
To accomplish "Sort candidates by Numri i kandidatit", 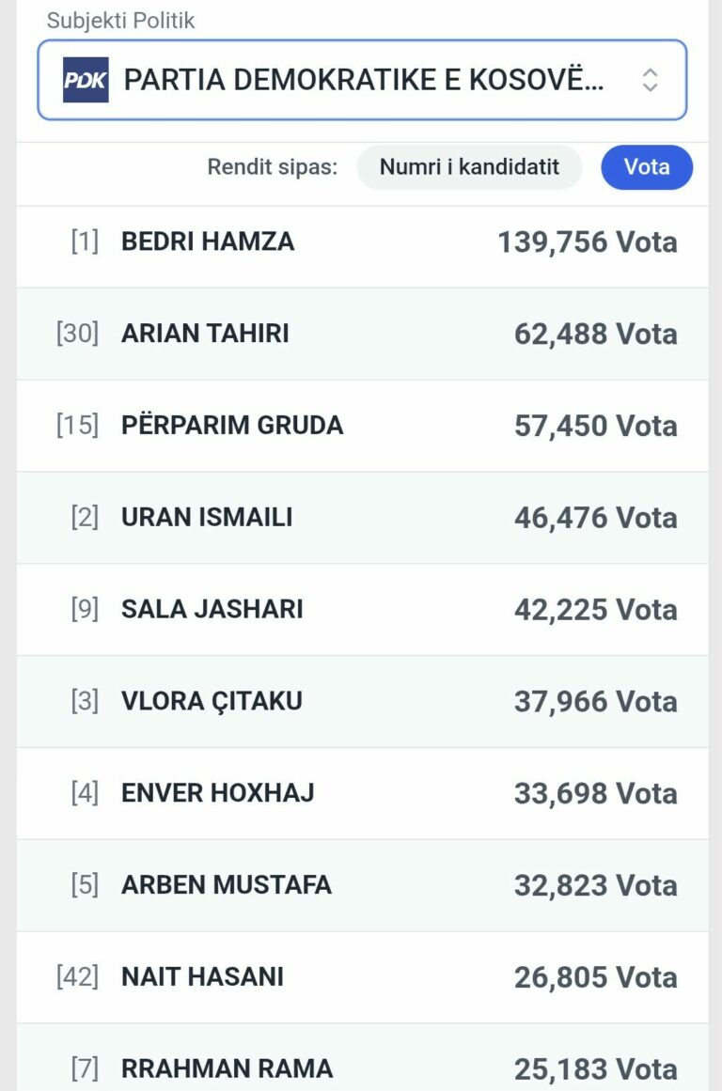I will click(x=469, y=167).
